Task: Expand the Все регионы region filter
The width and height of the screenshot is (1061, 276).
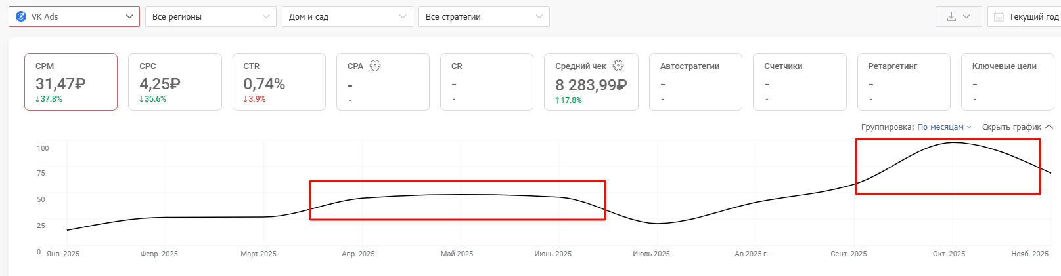Action: point(210,16)
